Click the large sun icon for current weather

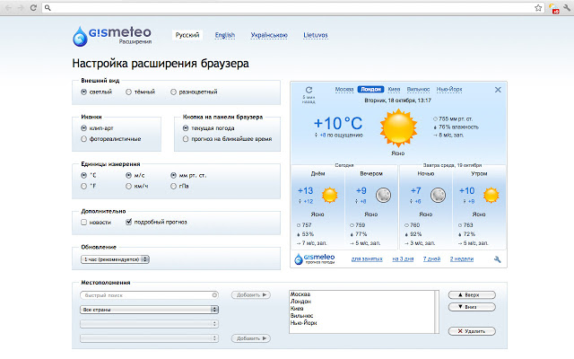coord(397,128)
